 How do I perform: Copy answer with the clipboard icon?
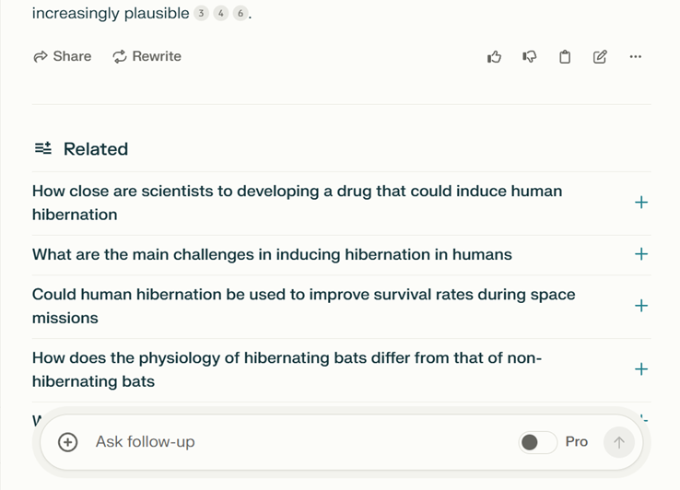[x=565, y=57]
